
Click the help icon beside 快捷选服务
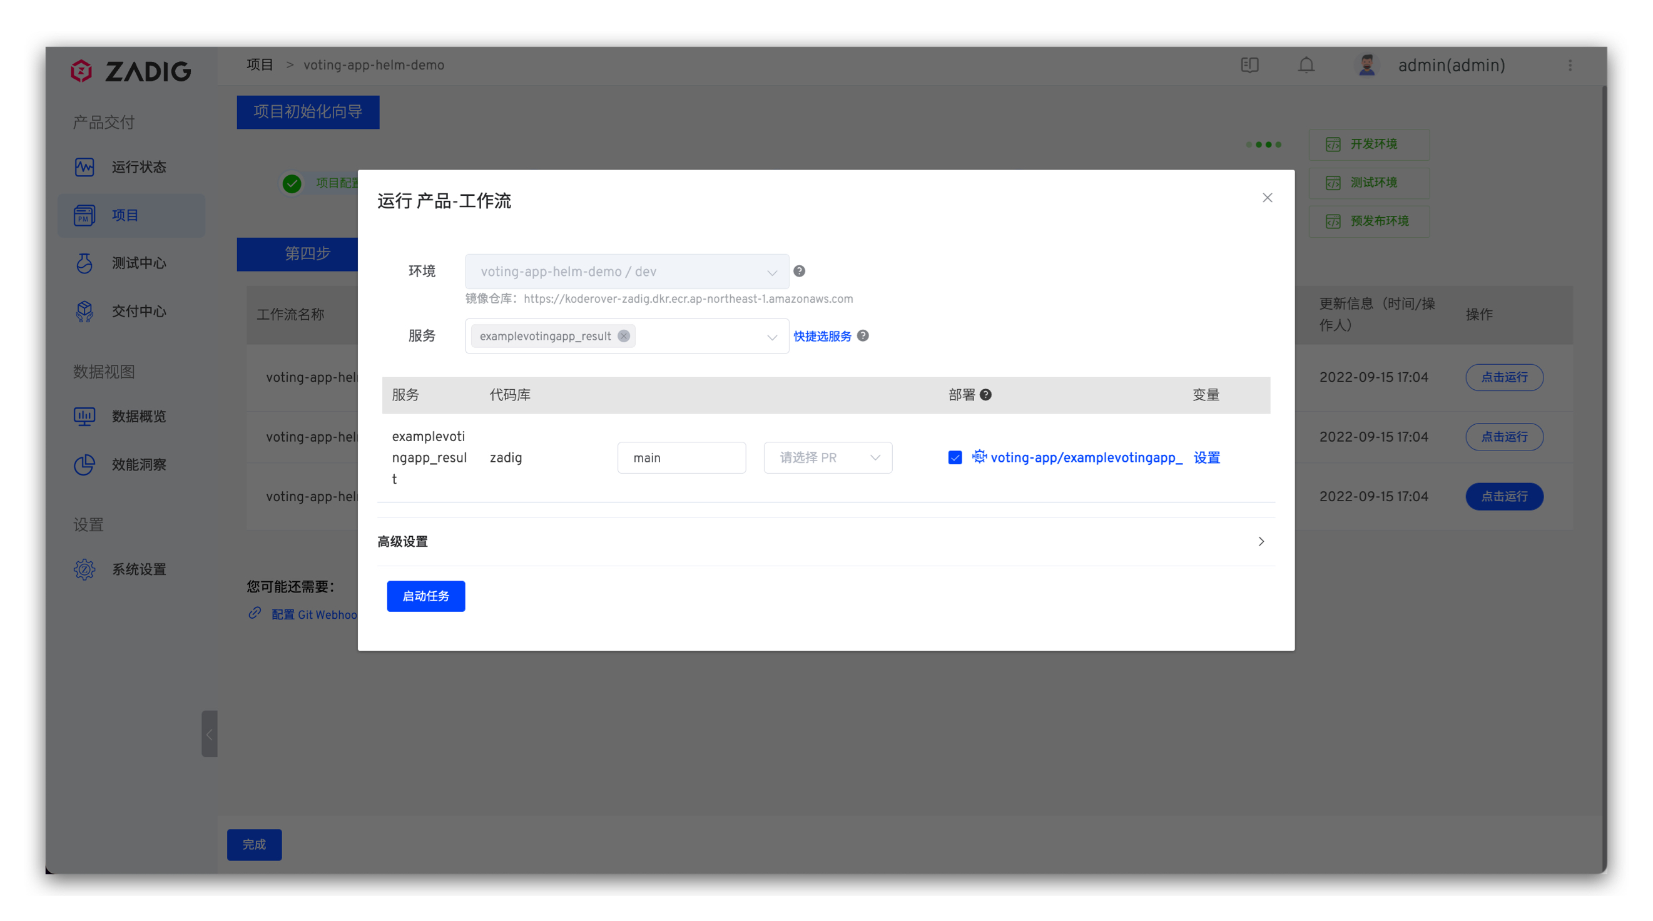coord(863,335)
